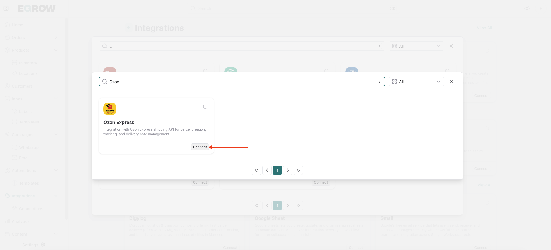551x250 pixels.
Task: Open Templates under Automations
Action: coord(29,183)
